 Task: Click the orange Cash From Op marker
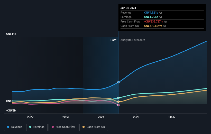[118, 102]
